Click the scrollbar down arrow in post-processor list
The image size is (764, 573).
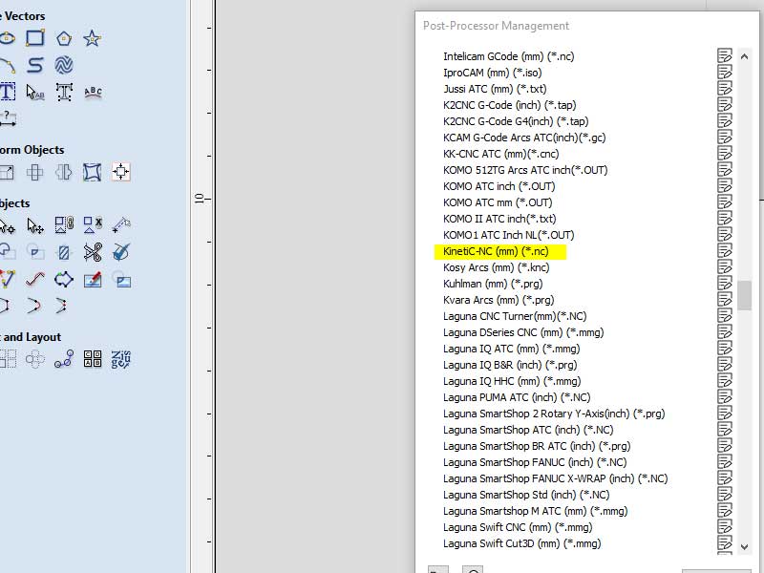point(744,546)
